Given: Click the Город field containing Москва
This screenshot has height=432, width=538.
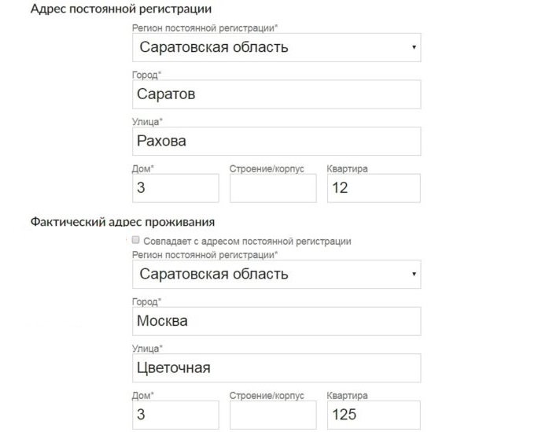Looking at the screenshot, I should point(277,321).
